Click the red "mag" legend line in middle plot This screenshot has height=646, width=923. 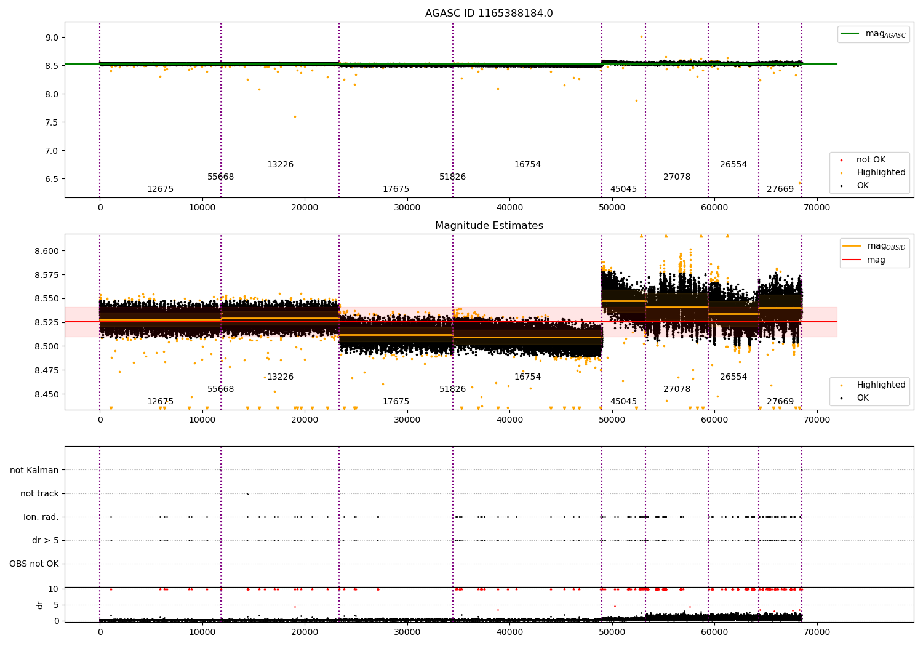852,260
